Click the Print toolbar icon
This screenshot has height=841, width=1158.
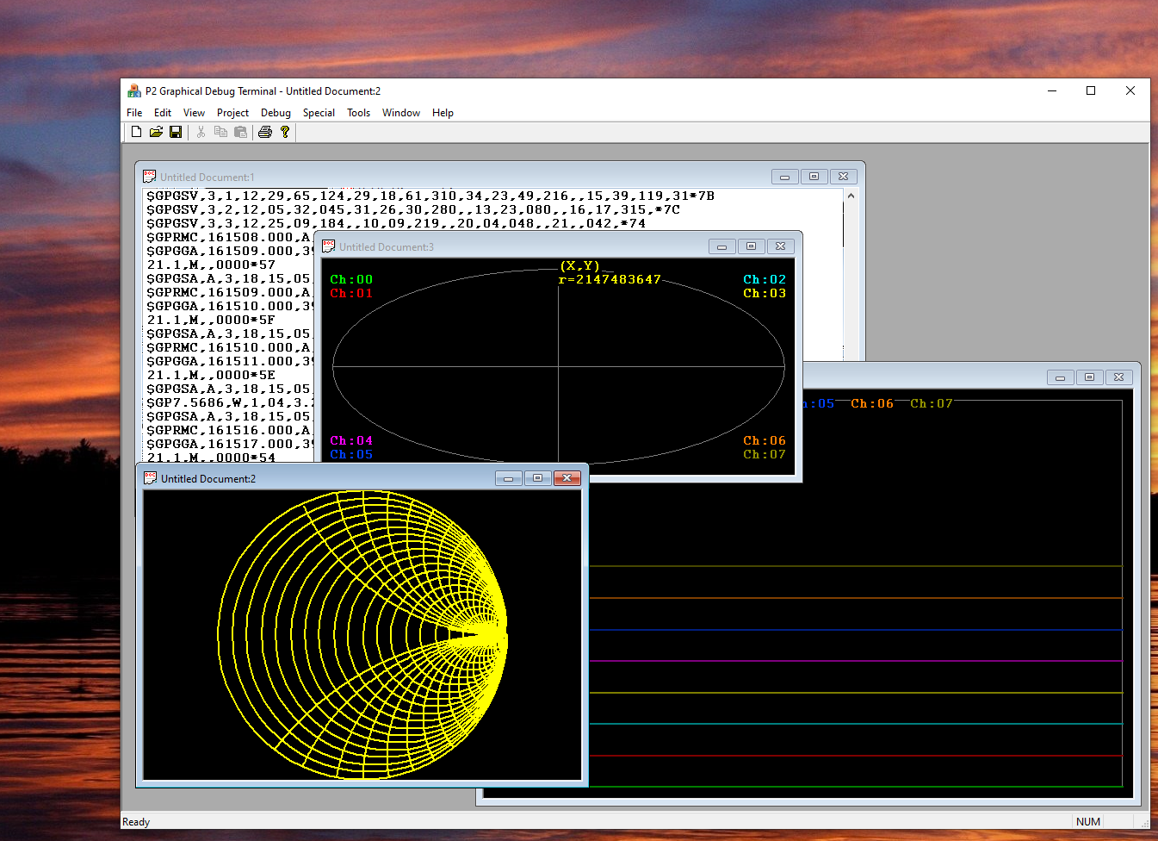265,132
